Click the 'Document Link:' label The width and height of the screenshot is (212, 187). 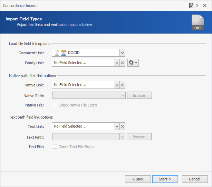31,53
